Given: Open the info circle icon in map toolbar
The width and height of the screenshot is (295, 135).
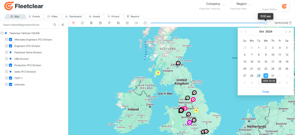Looking at the screenshot, I should [x=82, y=23].
